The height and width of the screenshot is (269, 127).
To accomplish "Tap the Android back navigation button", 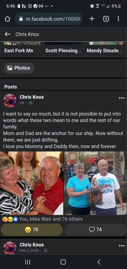I will click(99, 262).
